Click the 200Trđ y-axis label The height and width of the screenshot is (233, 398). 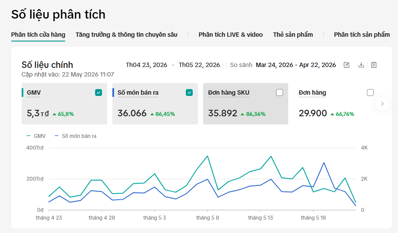[35, 179]
